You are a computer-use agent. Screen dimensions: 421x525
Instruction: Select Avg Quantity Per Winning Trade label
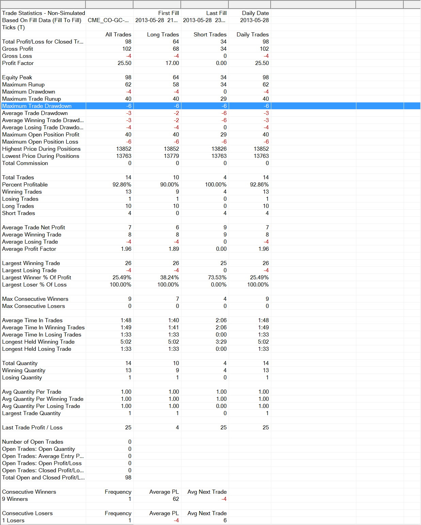pyautogui.click(x=43, y=399)
